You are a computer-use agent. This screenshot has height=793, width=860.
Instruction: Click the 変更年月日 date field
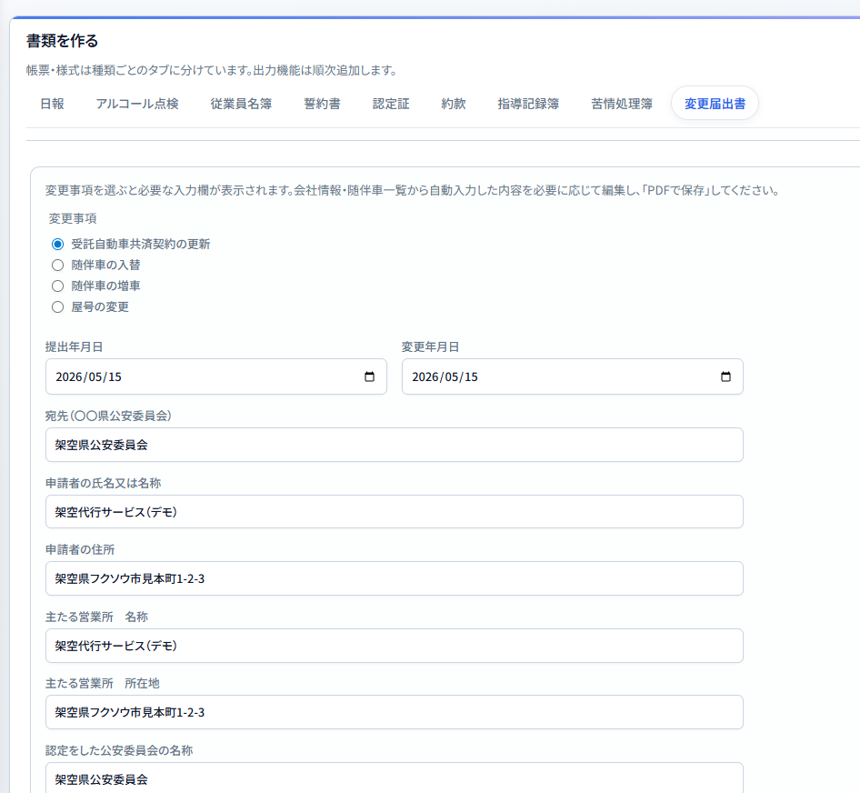pos(572,376)
